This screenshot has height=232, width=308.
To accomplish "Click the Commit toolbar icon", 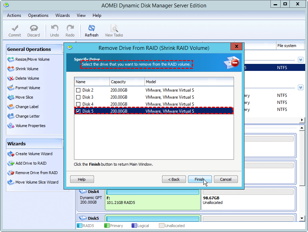I will pyautogui.click(x=15, y=31).
